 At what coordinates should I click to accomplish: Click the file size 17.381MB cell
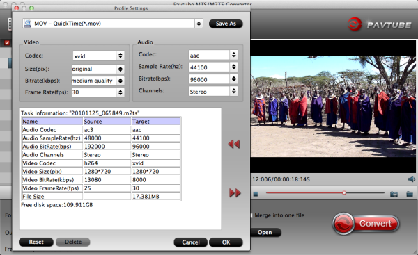(156, 197)
